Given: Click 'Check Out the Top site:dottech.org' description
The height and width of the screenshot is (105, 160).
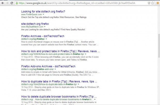Looking at the screenshot, I should 54,17.
